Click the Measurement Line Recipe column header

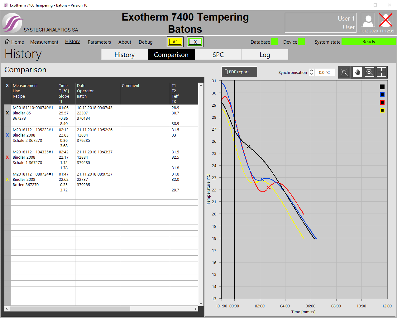[34, 94]
